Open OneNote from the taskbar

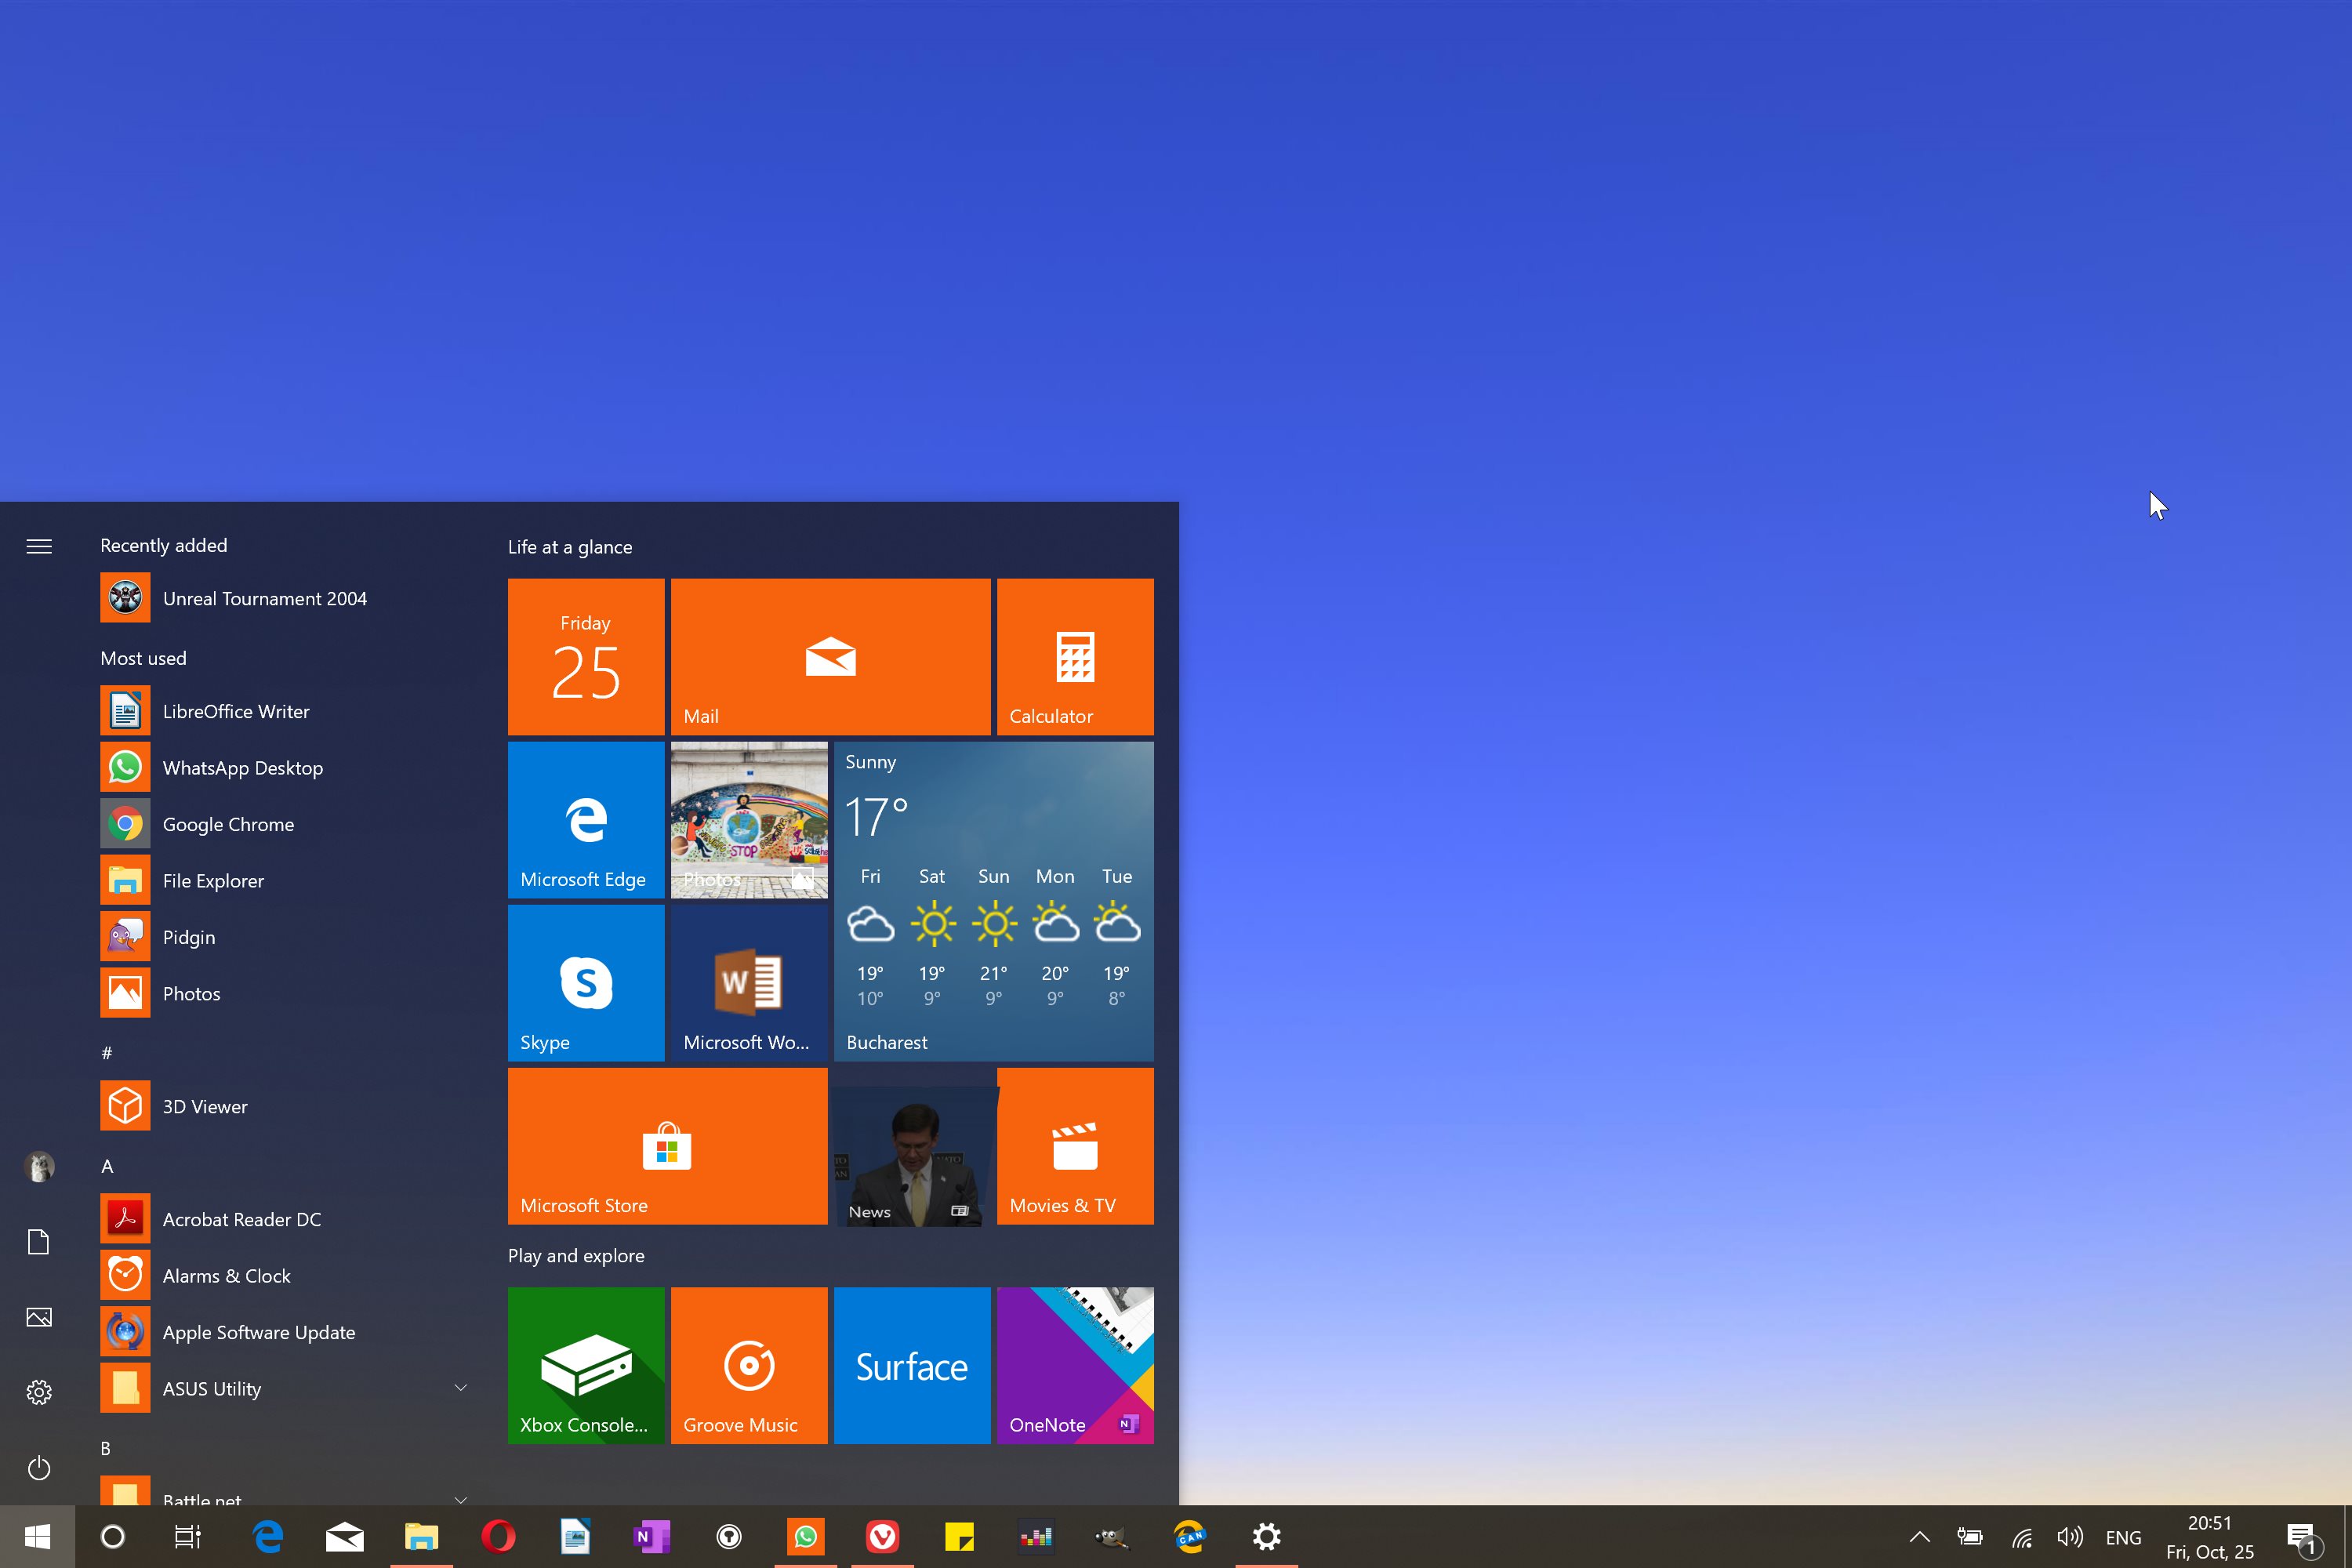tap(652, 1536)
